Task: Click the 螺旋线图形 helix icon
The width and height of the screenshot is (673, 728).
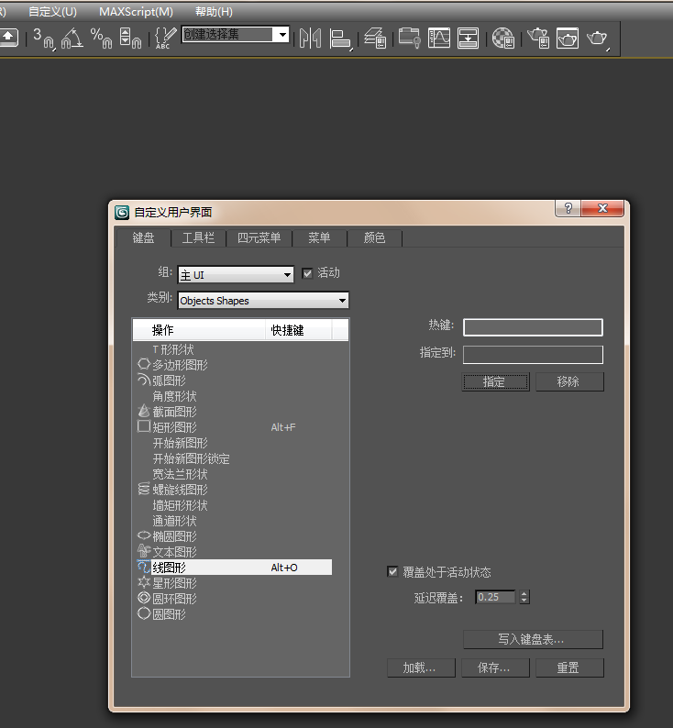Action: click(x=144, y=489)
